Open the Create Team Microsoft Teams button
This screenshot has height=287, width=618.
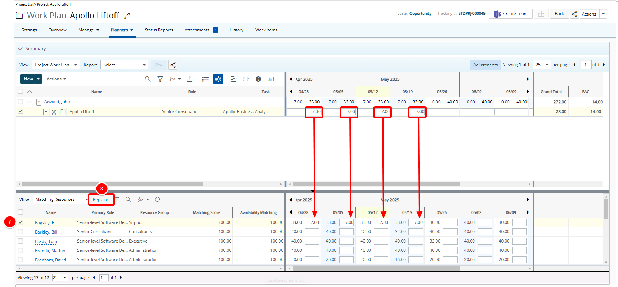[510, 14]
